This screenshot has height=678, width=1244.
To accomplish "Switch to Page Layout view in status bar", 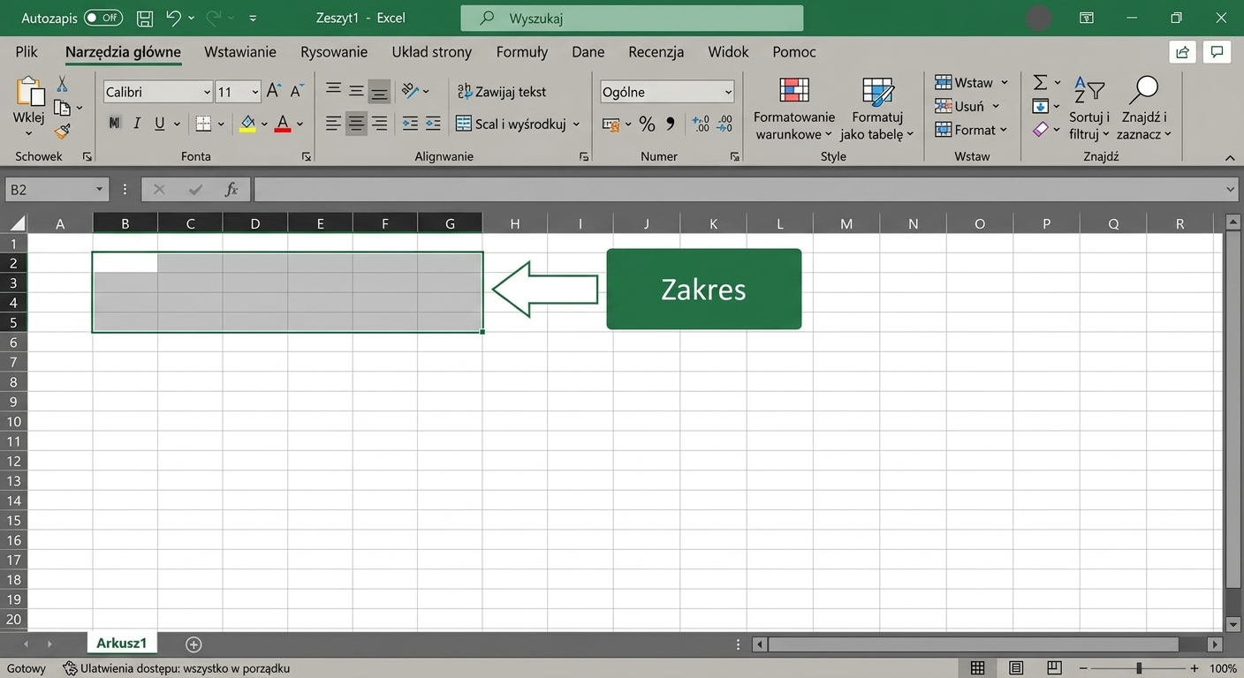I will [1016, 668].
